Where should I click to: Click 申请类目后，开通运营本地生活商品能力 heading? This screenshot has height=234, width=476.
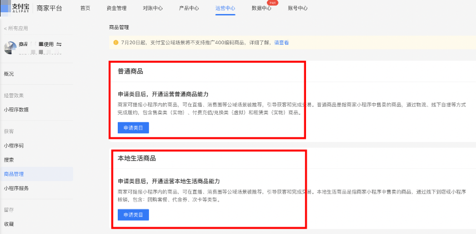tap(169, 181)
